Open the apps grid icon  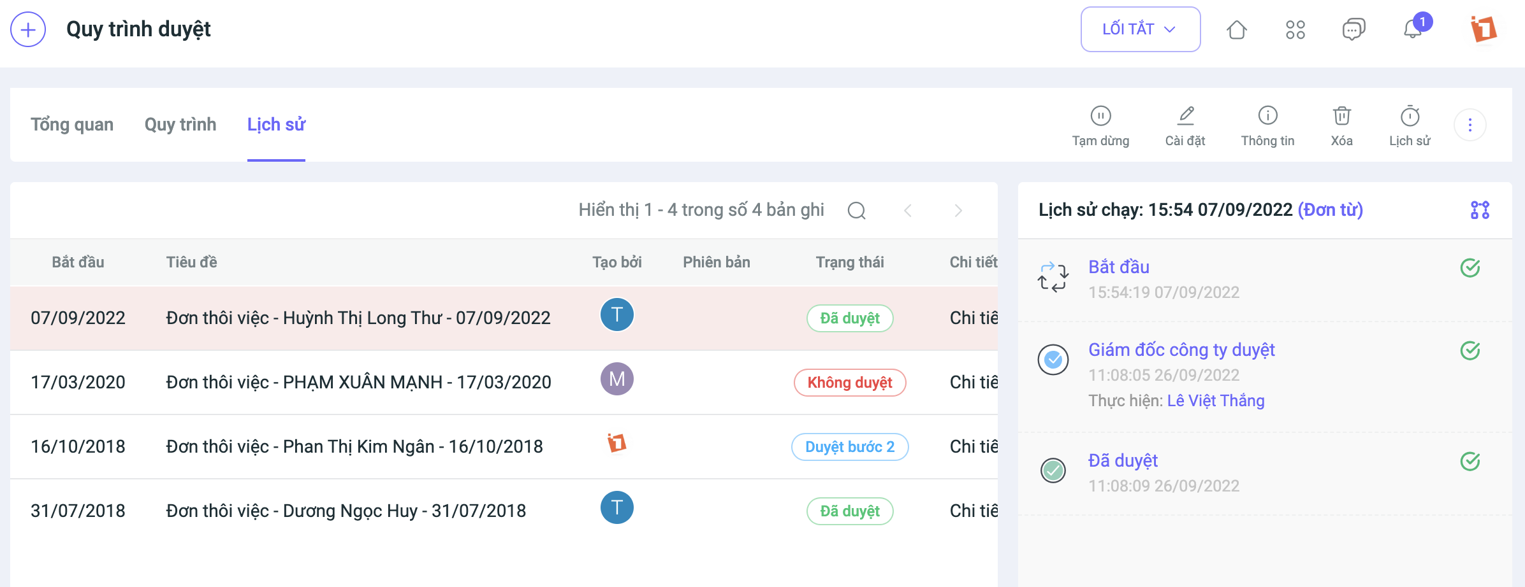pos(1295,29)
